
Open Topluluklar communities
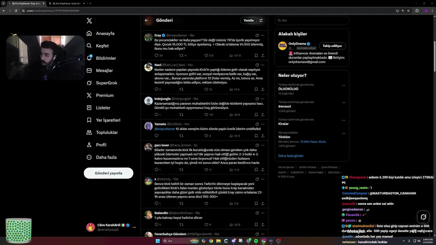102,132
